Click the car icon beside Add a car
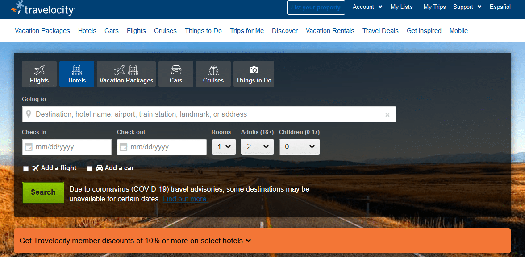 [100, 168]
